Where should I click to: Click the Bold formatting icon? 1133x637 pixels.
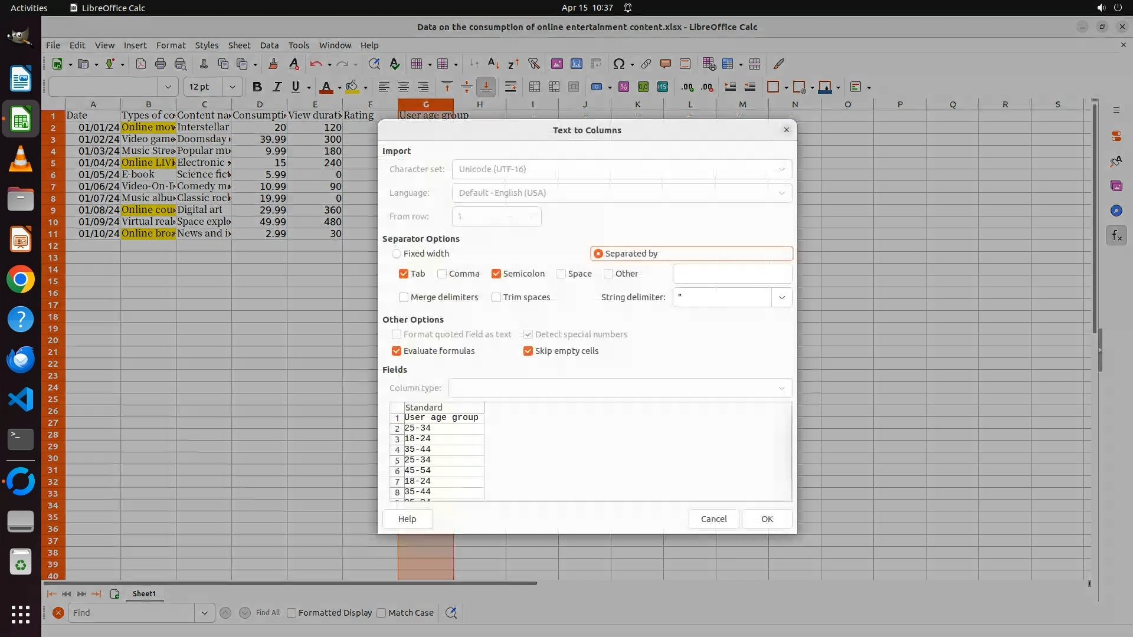coord(257,87)
